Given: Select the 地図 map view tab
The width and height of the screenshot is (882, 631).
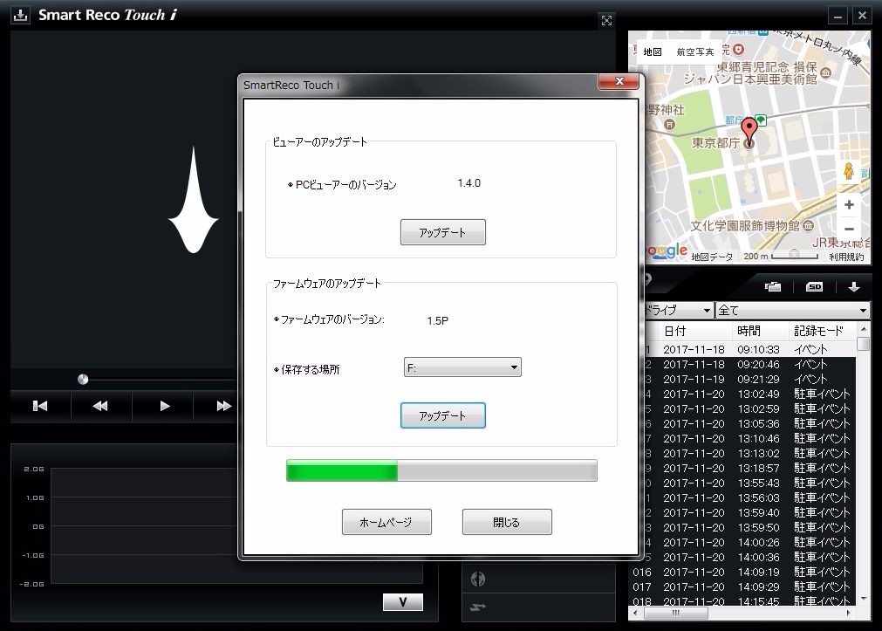Looking at the screenshot, I should click(x=652, y=52).
